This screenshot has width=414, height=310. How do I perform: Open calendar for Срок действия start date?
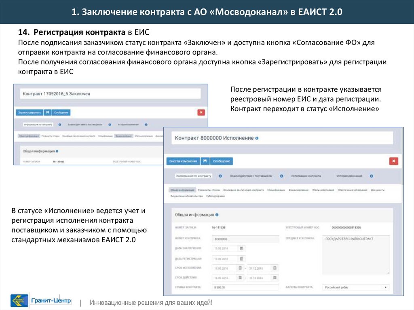(240, 278)
